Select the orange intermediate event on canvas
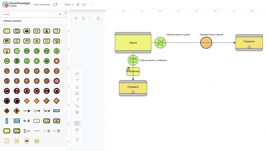Image resolution: width=267 pixels, height=151 pixels. point(206,43)
